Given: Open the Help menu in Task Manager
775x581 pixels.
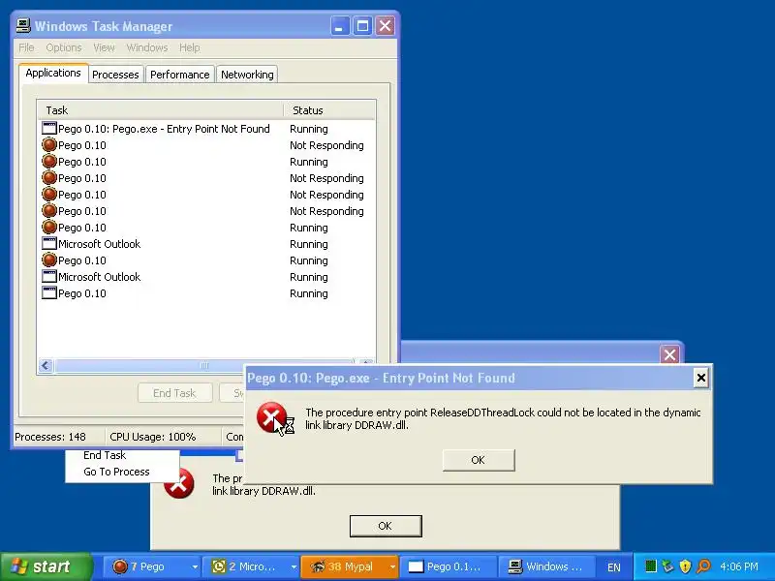Looking at the screenshot, I should pyautogui.click(x=189, y=47).
